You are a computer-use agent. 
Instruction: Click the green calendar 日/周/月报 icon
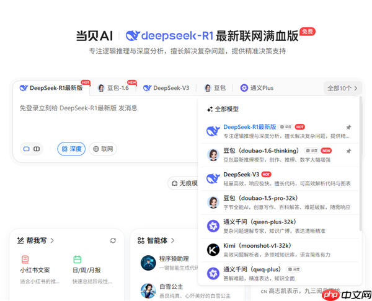coord(77,260)
